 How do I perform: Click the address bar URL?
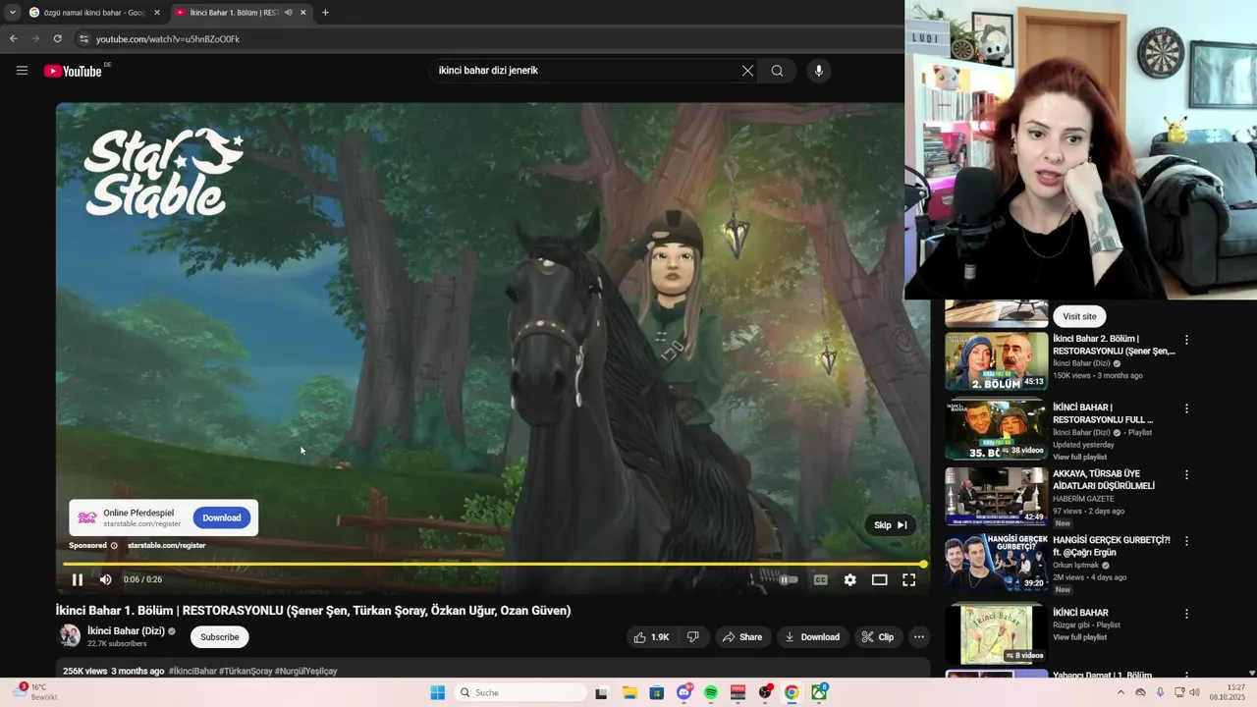pos(168,39)
